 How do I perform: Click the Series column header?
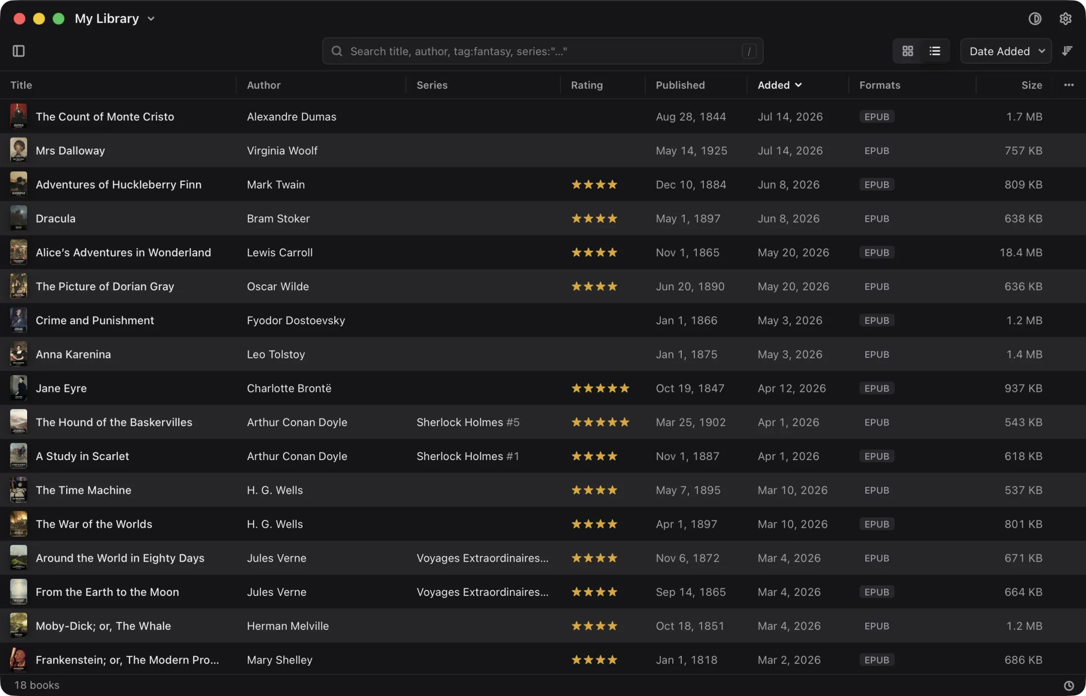(x=432, y=85)
